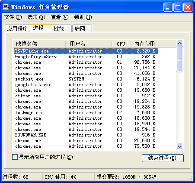195x183 pixels.
Task: Select the TSVNCache.exe process row
Action: tap(86, 51)
